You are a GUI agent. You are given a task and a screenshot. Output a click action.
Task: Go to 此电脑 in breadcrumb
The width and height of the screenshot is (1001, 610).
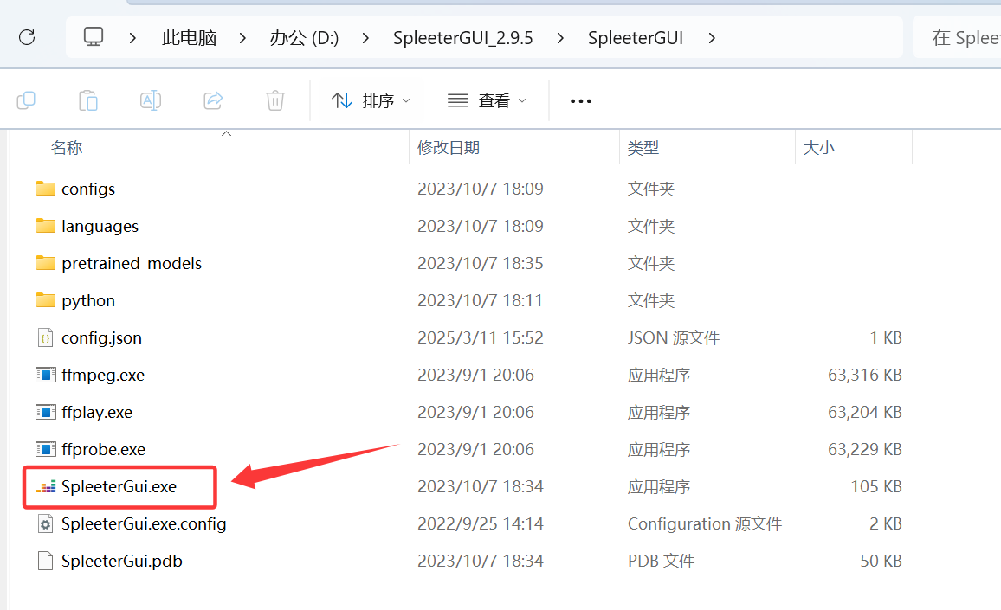189,38
